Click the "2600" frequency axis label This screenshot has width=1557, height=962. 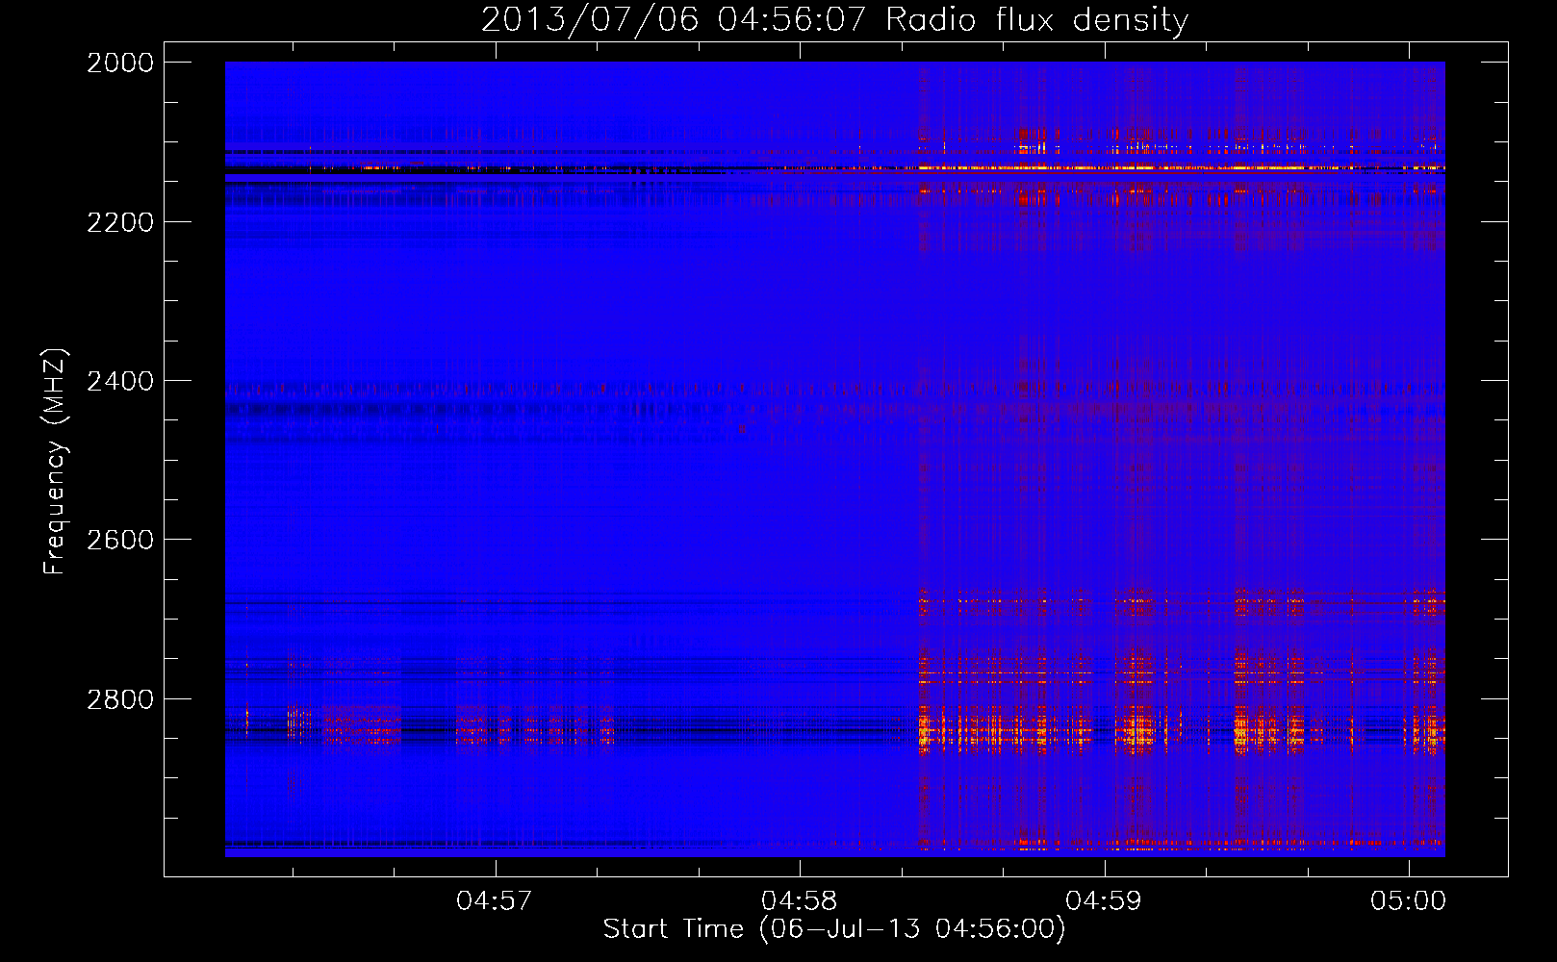[120, 540]
